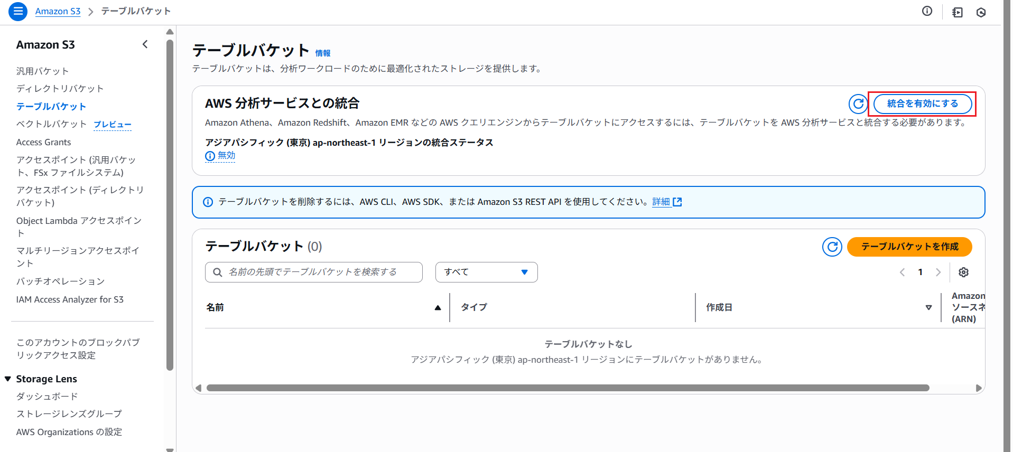The image size is (1013, 452).
Task: Click the info circle icon in top bar
Action: pyautogui.click(x=927, y=11)
